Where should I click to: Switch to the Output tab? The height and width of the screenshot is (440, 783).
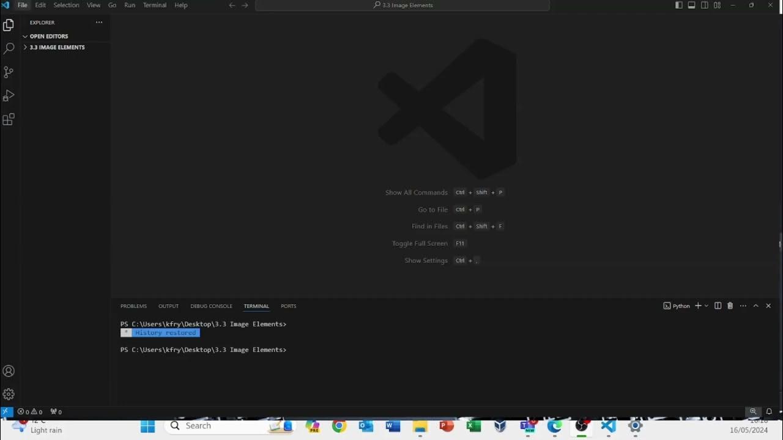click(168, 306)
